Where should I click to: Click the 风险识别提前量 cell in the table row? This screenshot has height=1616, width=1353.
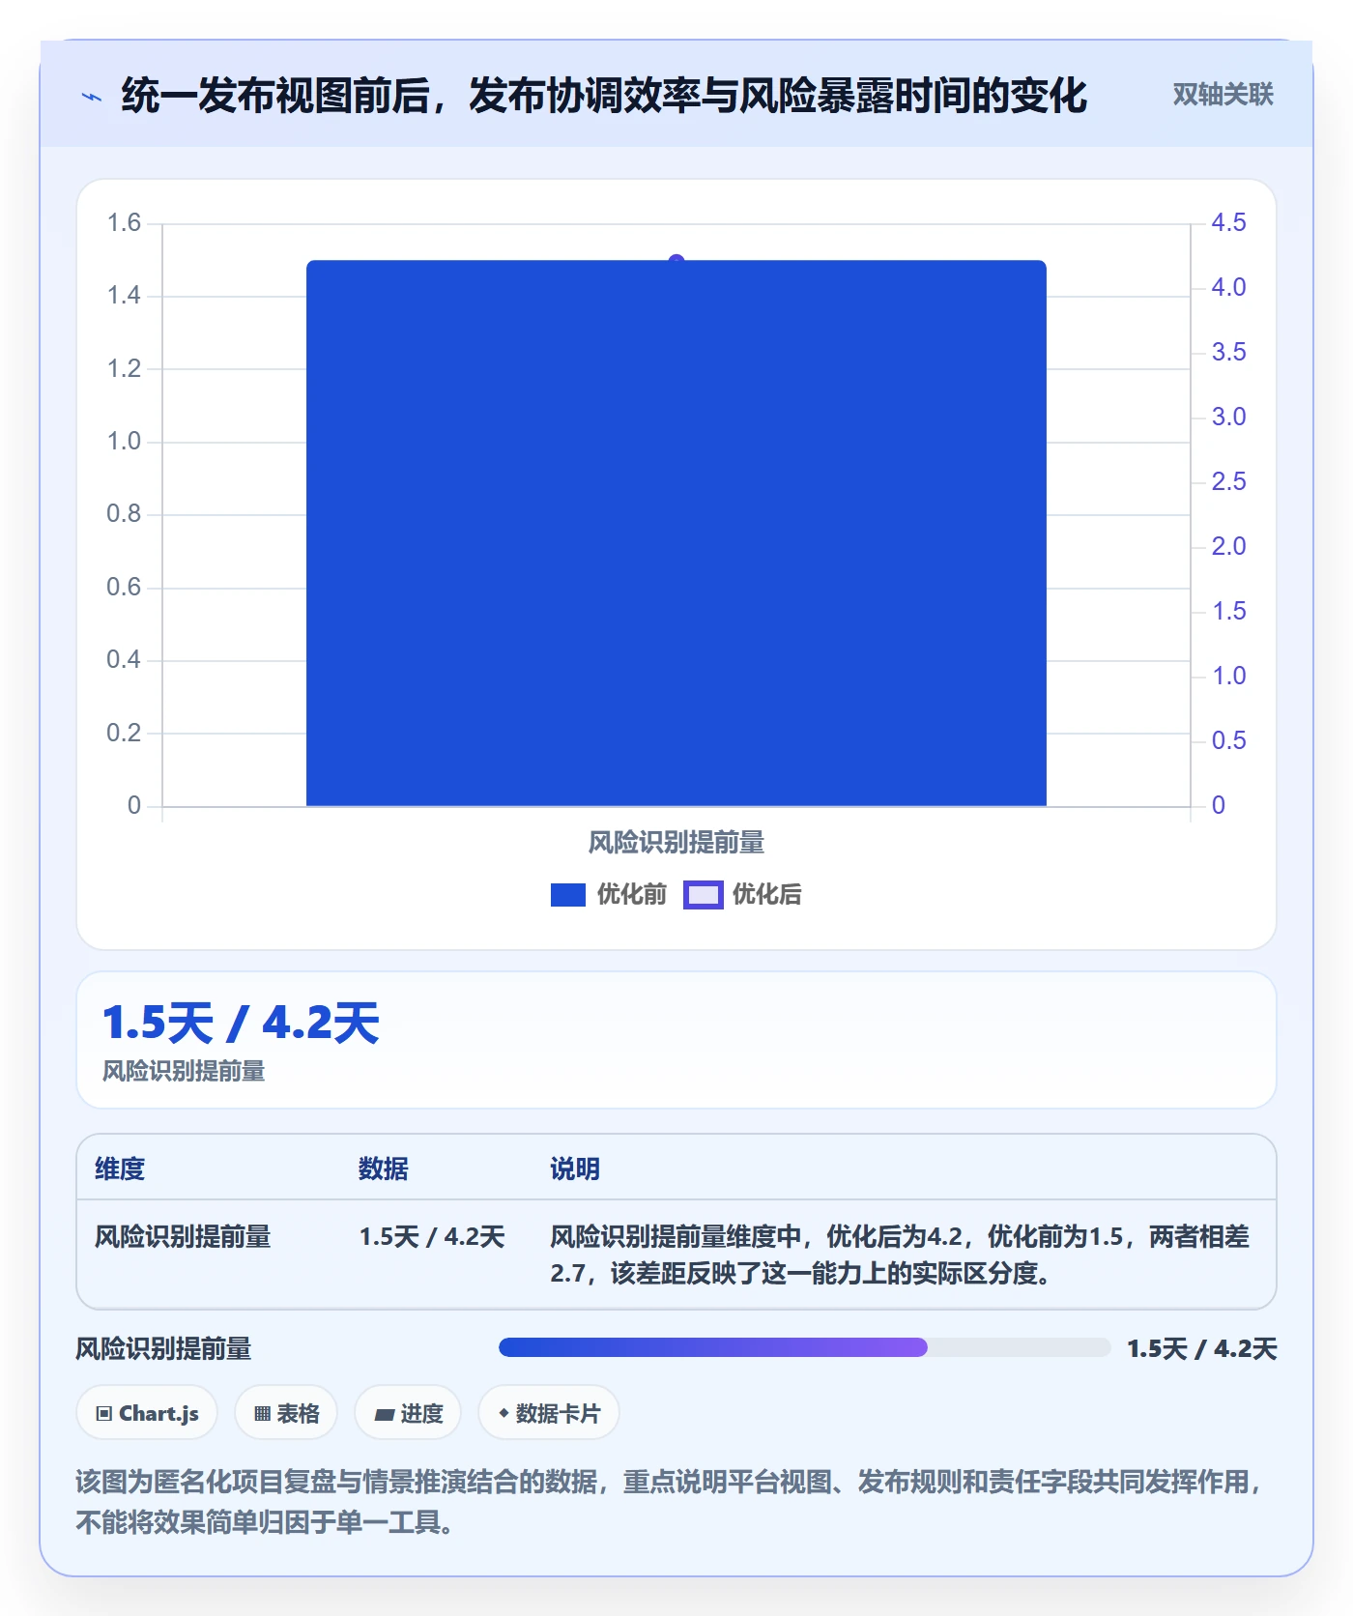point(183,1236)
